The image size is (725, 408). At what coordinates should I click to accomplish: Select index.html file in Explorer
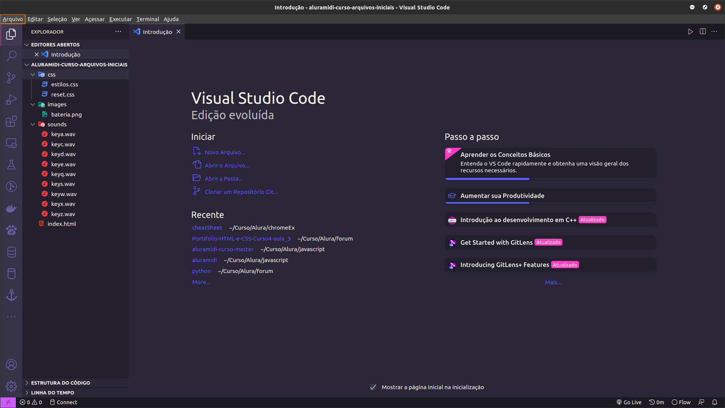(61, 223)
